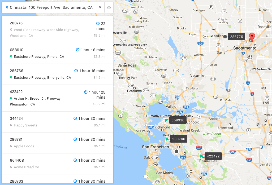Select the 664408 Acme Bread Co entry
The height and width of the screenshot is (185, 272).
point(58,164)
